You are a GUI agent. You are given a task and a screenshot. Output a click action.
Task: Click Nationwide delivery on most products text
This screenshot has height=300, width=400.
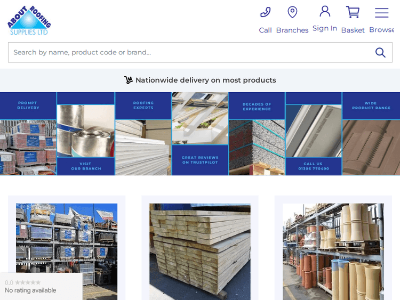click(205, 80)
